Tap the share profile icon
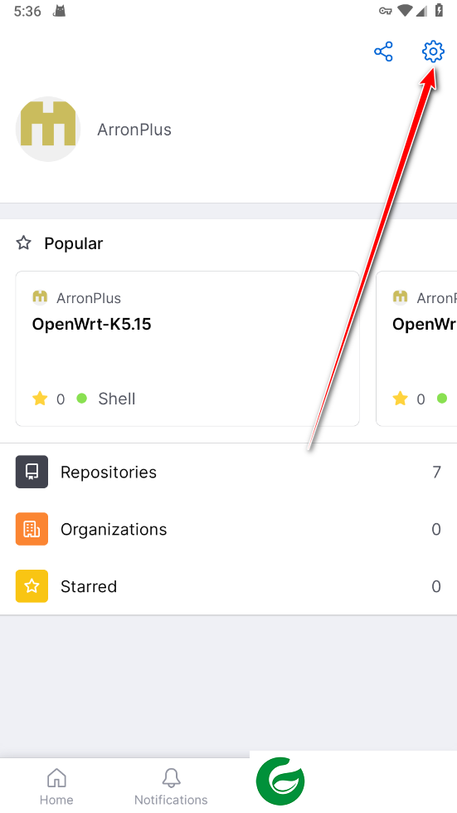 (x=383, y=51)
